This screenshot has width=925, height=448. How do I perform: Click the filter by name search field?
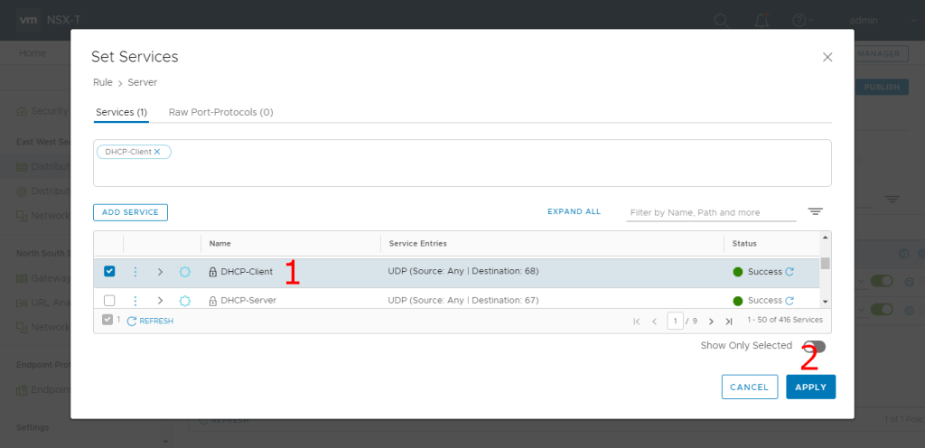(x=711, y=212)
